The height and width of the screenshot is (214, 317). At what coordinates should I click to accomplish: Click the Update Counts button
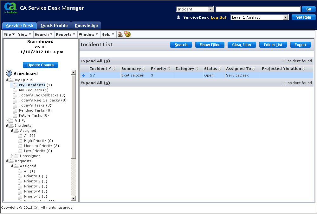41,65
